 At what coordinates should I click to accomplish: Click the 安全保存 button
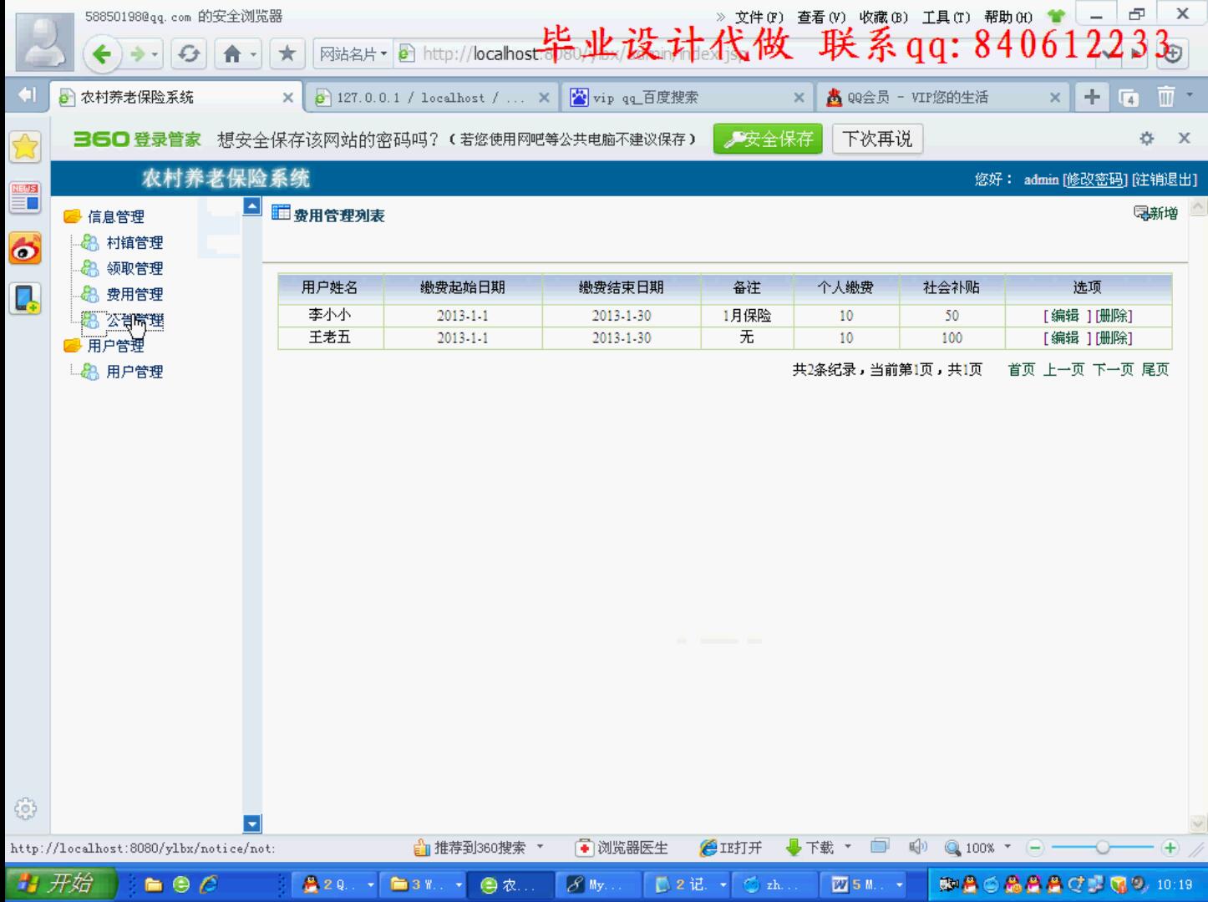click(x=768, y=139)
